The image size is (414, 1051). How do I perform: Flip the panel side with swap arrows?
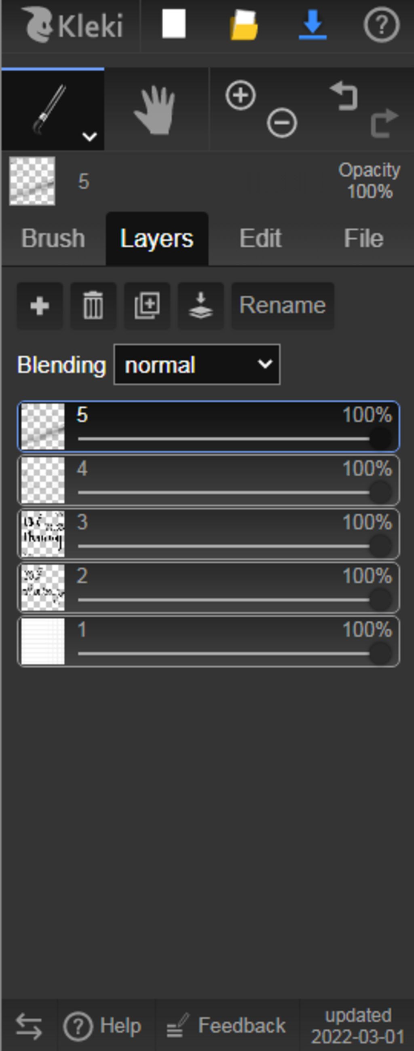(29, 1026)
